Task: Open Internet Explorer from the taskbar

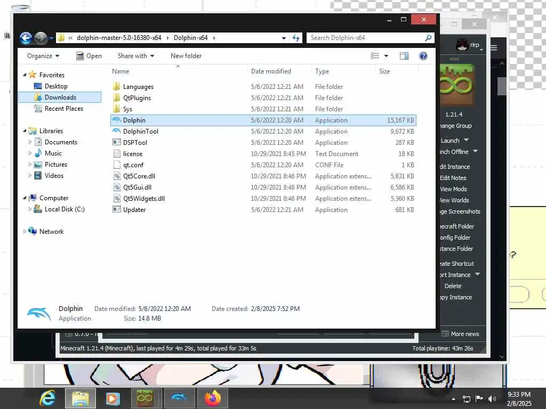Action: tap(47, 398)
